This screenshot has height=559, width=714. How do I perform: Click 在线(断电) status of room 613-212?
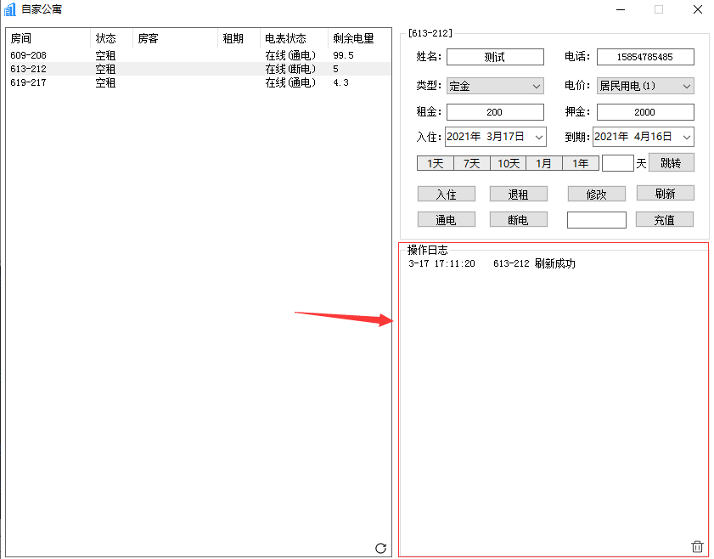[290, 69]
